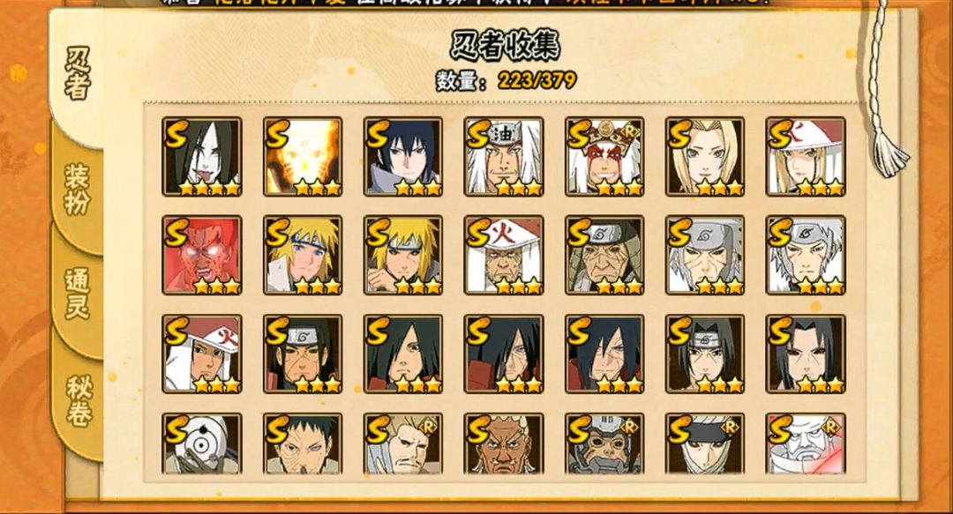
Task: Choose the Sasuke portrait in the first row
Action: 403,157
